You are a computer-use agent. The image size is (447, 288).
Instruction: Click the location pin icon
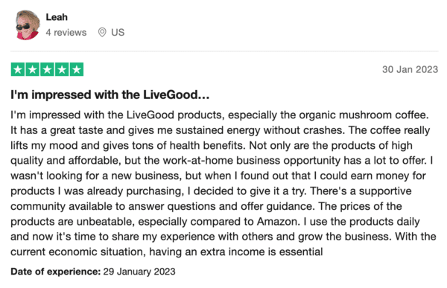tap(102, 33)
